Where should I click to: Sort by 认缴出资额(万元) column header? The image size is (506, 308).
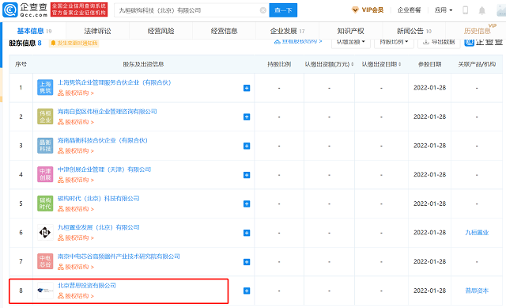click(329, 64)
